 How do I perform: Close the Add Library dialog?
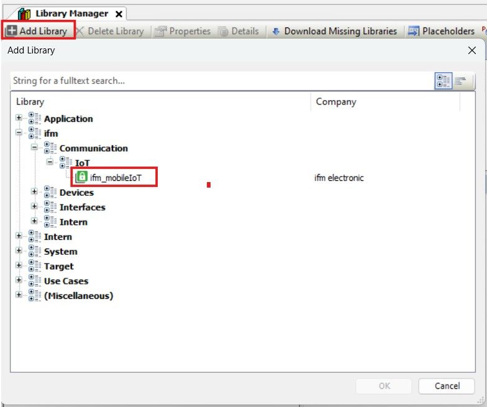471,50
